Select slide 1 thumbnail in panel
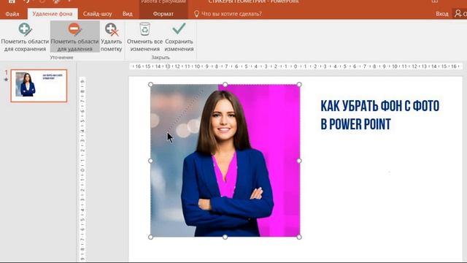 point(39,86)
